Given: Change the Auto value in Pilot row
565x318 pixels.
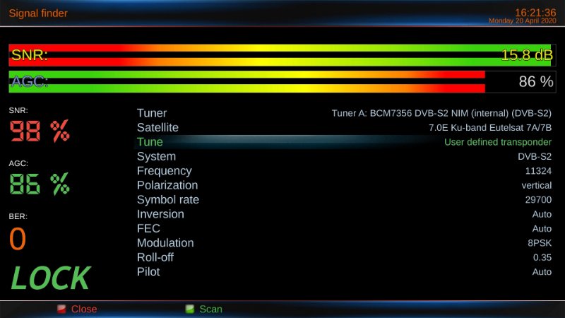Looking at the screenshot, I should pos(542,272).
